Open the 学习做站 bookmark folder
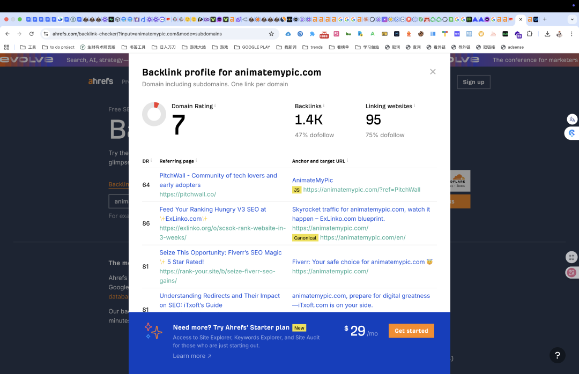 click(367, 47)
